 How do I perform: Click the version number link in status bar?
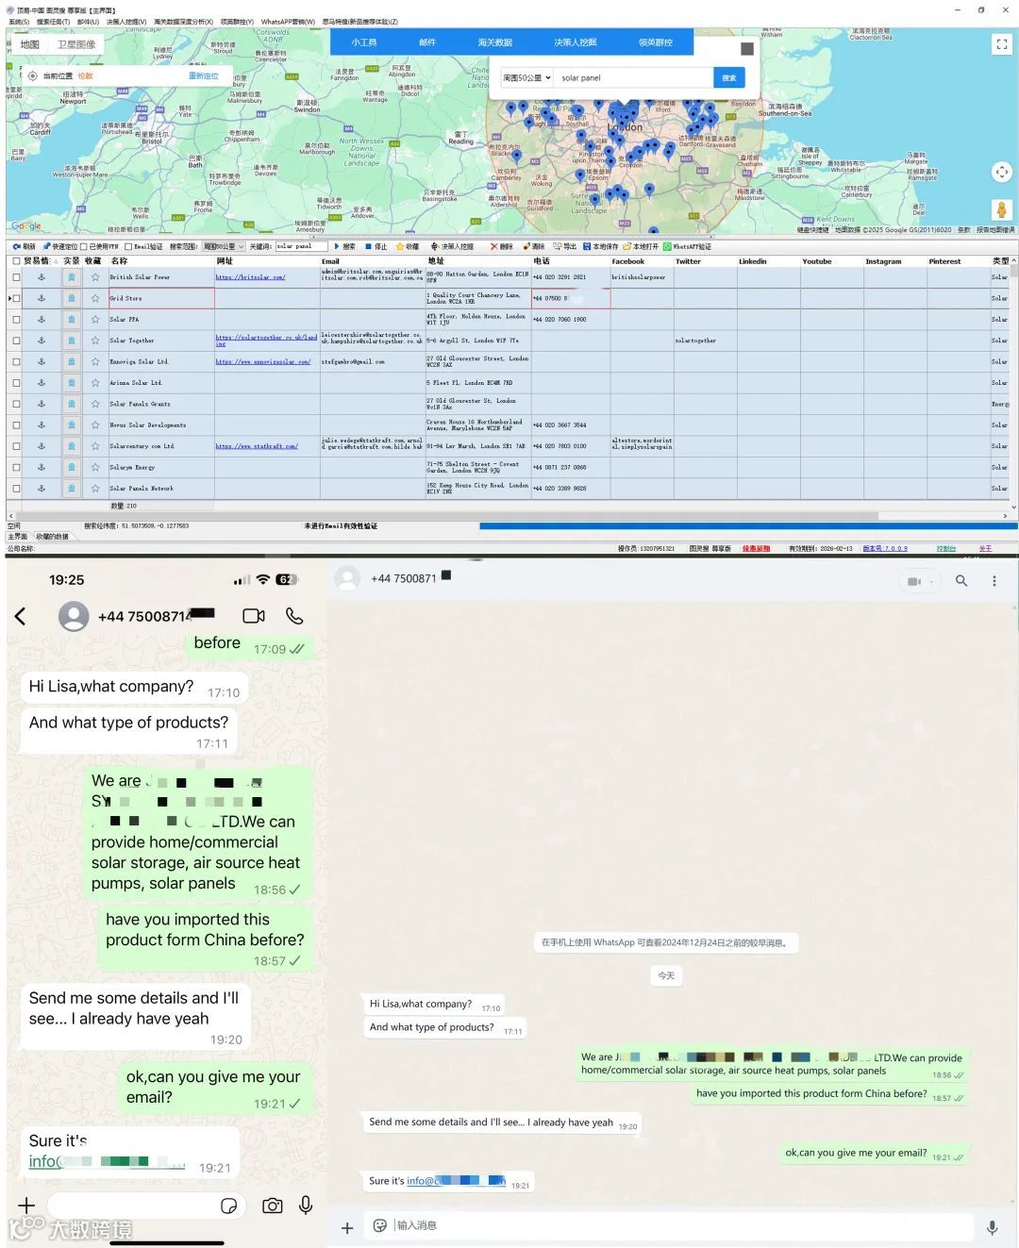[x=885, y=548]
